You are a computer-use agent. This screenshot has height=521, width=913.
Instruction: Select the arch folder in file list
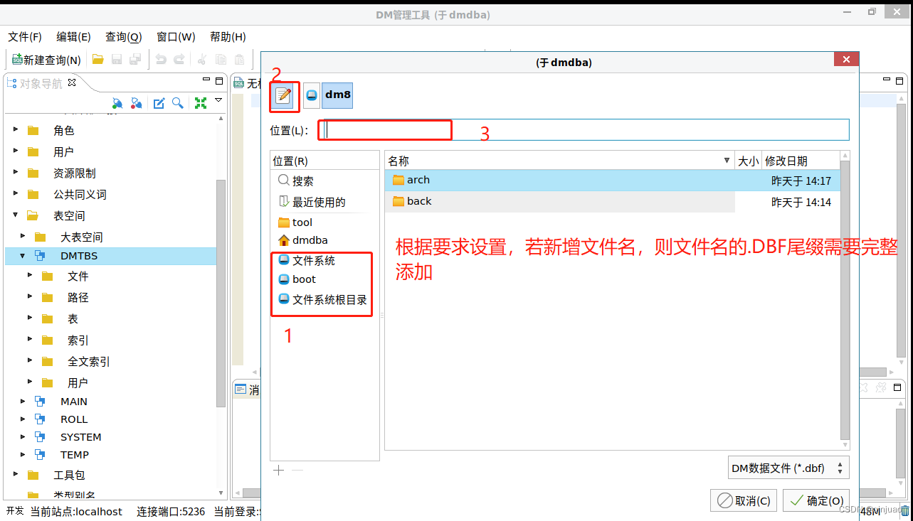pyautogui.click(x=612, y=181)
